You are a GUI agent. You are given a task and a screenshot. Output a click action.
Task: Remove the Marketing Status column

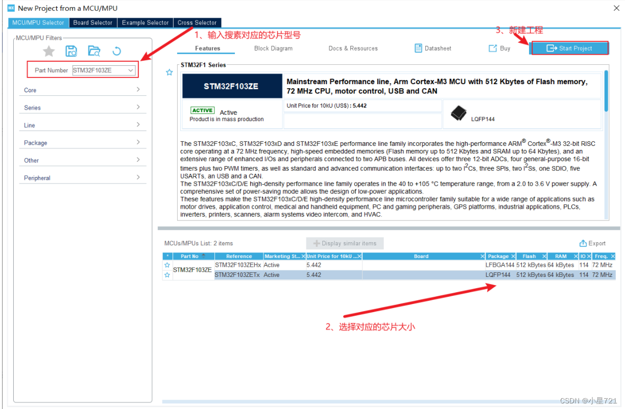303,256
